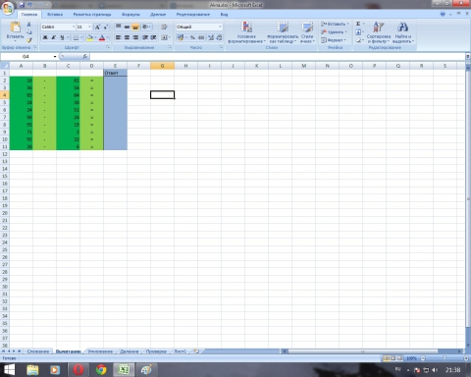Toggle bold formatting button

[45, 37]
